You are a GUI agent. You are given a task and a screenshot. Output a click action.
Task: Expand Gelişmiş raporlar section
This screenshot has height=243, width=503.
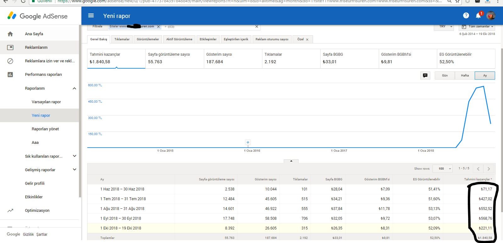(x=75, y=170)
